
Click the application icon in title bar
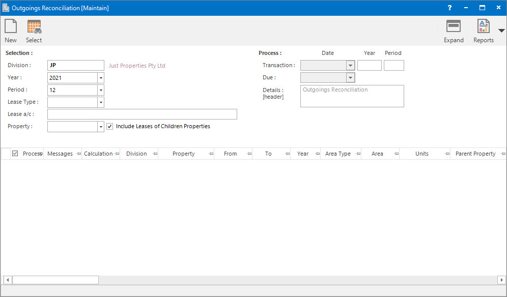pos(6,8)
